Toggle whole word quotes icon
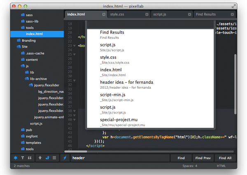Viewport: 247px width, 175px height. coord(30,158)
